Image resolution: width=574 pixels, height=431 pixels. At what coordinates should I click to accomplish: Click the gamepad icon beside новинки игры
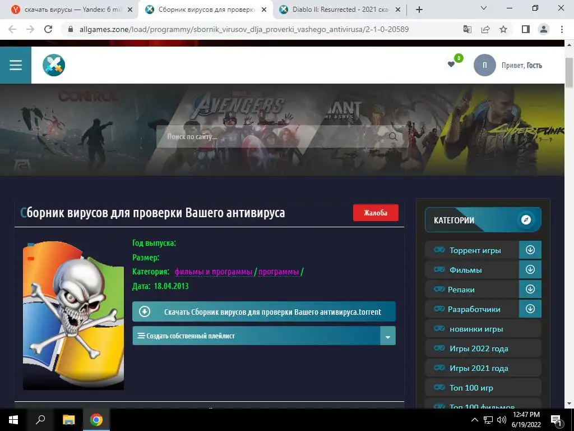pos(439,328)
